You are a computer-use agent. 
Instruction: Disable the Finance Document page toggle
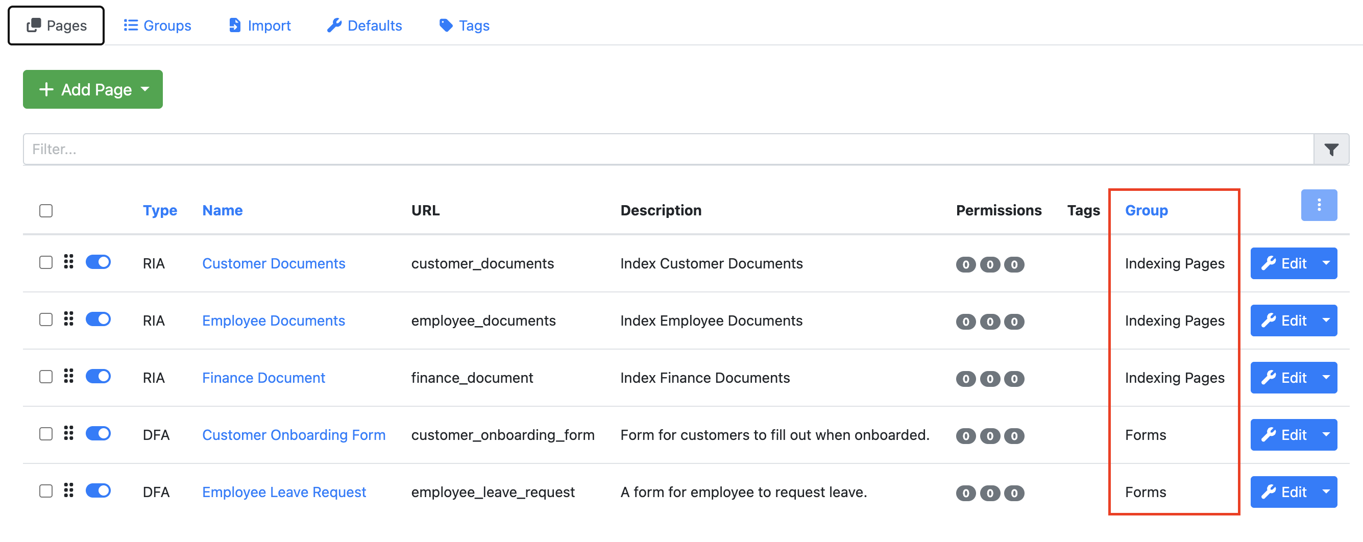98,376
